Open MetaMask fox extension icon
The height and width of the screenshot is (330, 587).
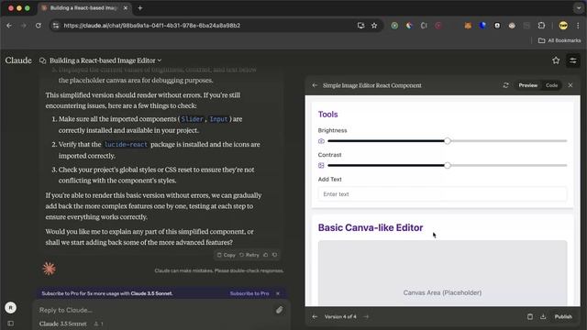(x=468, y=26)
